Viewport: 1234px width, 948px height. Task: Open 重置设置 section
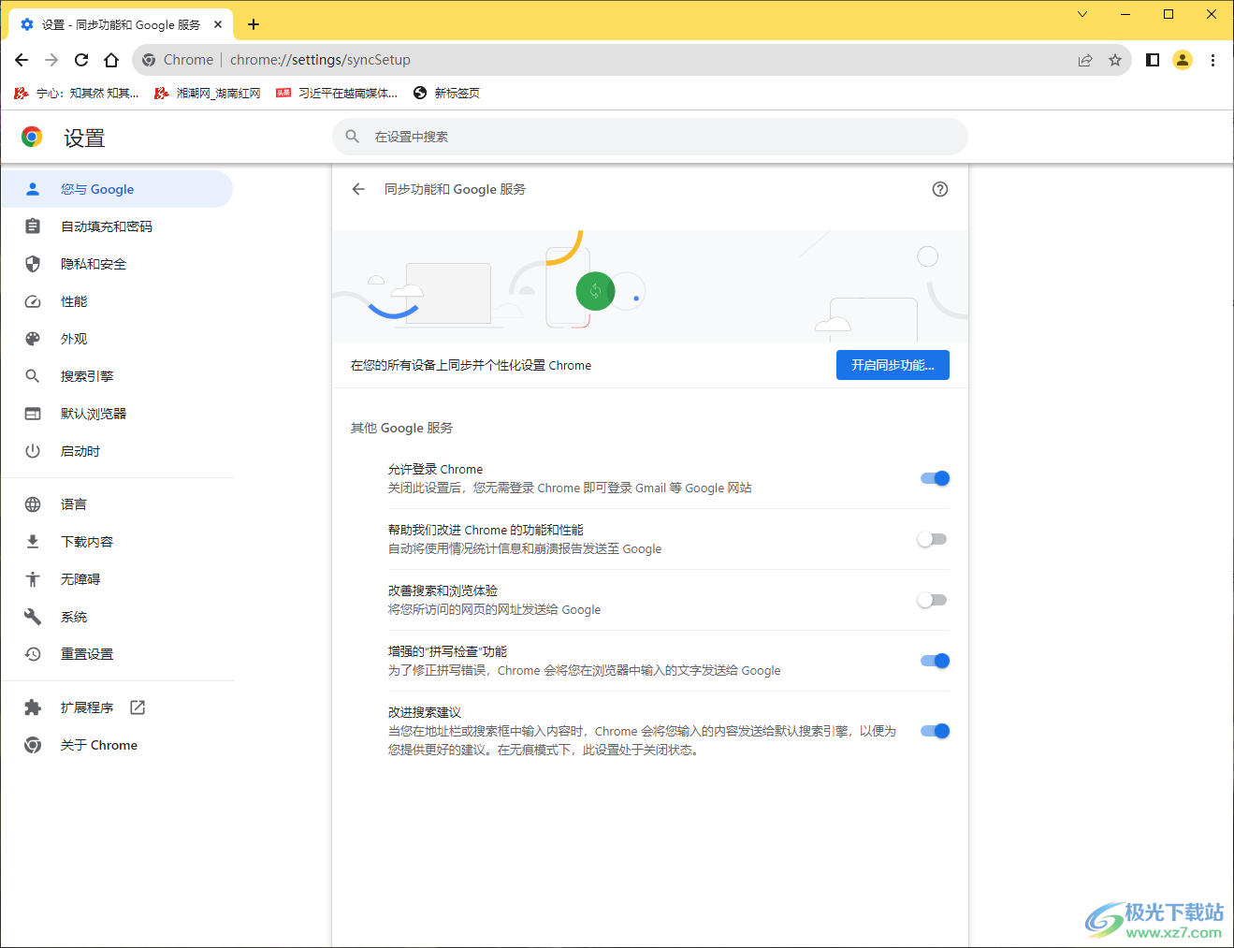click(117, 654)
